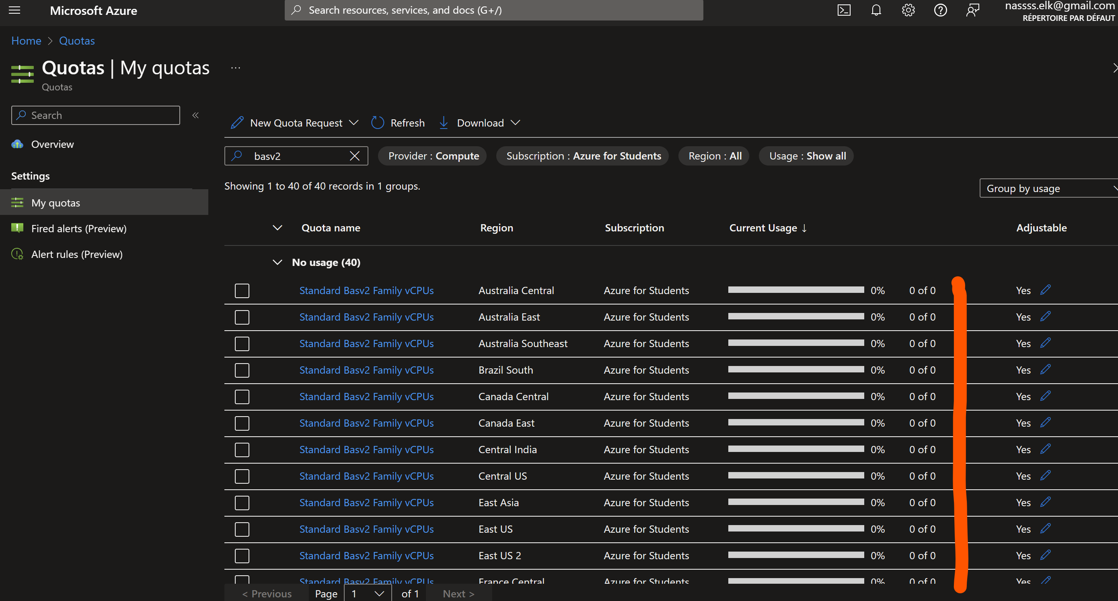The width and height of the screenshot is (1118, 601).
Task: Check the Australia East row checkbox
Action: [242, 317]
